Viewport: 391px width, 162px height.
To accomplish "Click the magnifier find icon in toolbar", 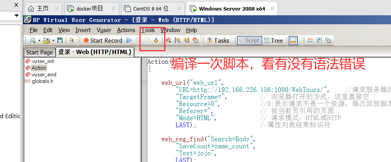I will (72, 40).
